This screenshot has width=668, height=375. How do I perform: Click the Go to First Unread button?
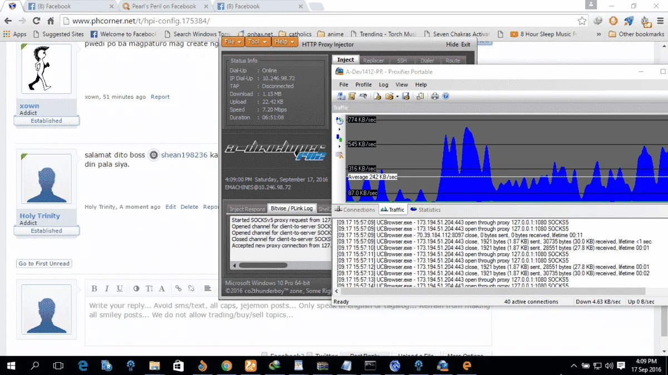[44, 263]
